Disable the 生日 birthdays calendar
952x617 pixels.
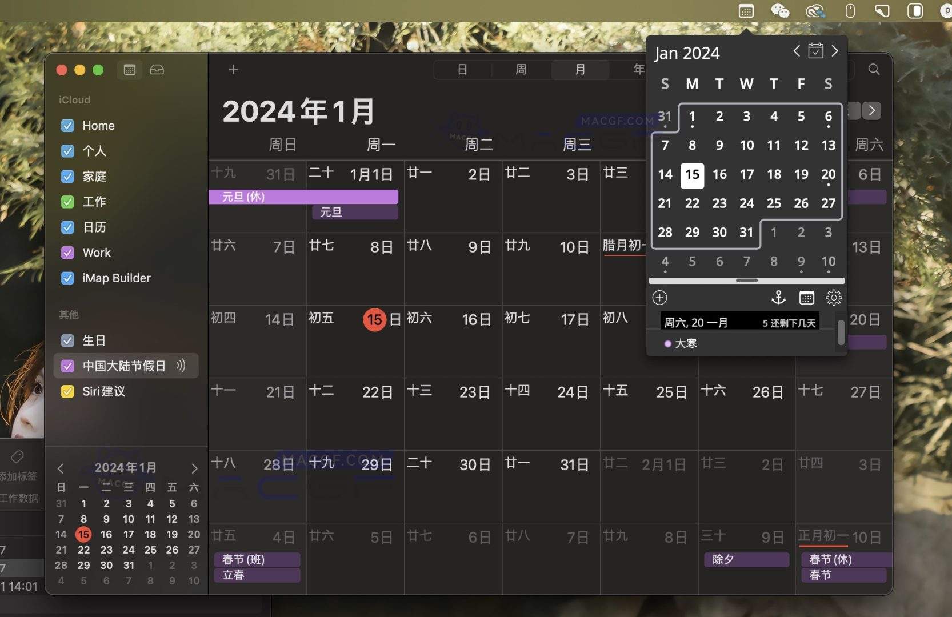68,340
